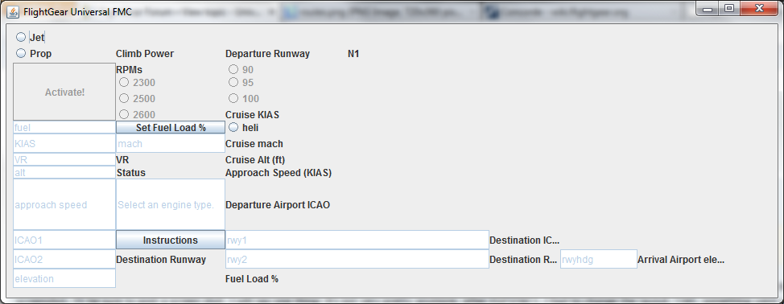Click the Departure Runway label
Viewport: 784px width, 304px height.
(267, 53)
